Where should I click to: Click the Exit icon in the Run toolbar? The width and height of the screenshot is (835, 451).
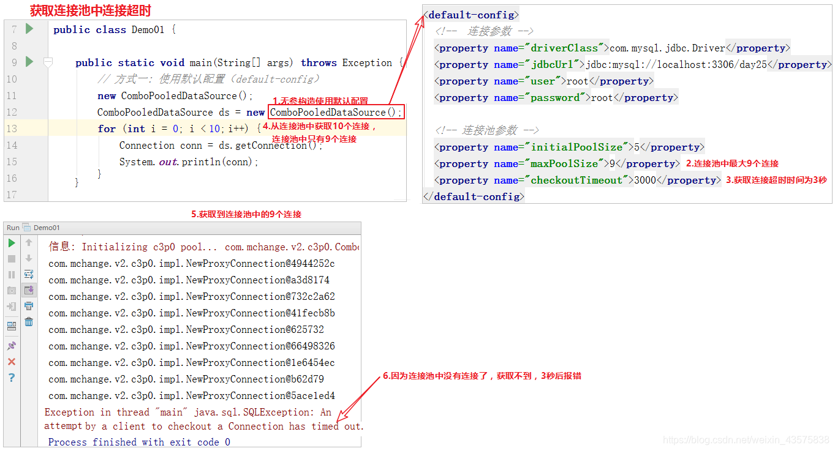(12, 307)
